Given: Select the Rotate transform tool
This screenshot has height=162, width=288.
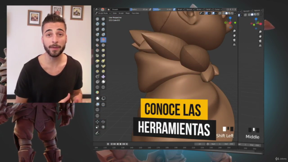Looking at the screenshot, I should point(103,121).
